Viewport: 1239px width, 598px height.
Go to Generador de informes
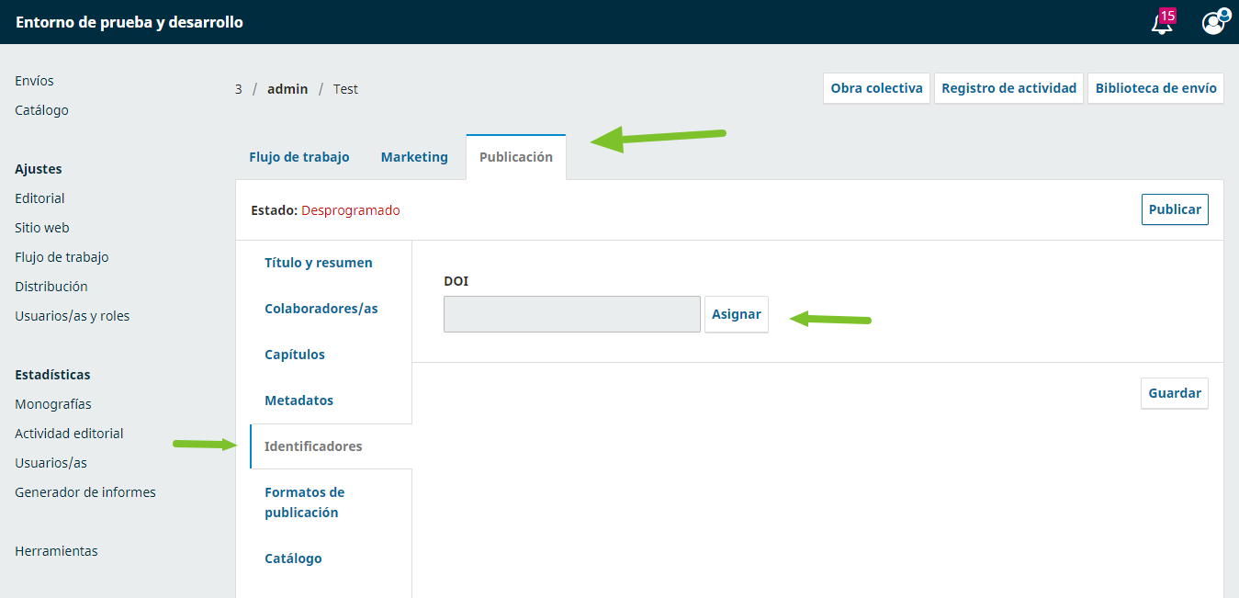(x=85, y=492)
